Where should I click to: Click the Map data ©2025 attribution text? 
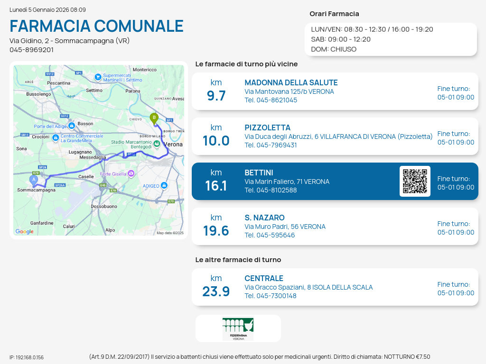click(x=170, y=233)
